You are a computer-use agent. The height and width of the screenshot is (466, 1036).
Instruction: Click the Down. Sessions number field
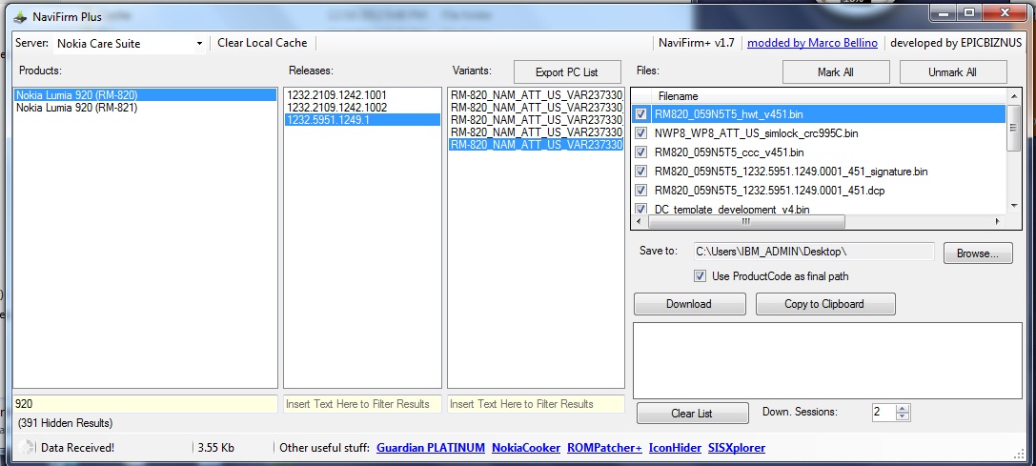884,413
